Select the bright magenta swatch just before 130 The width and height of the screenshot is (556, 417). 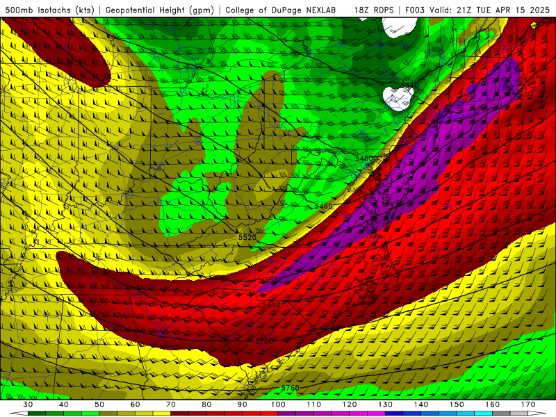(x=376, y=414)
